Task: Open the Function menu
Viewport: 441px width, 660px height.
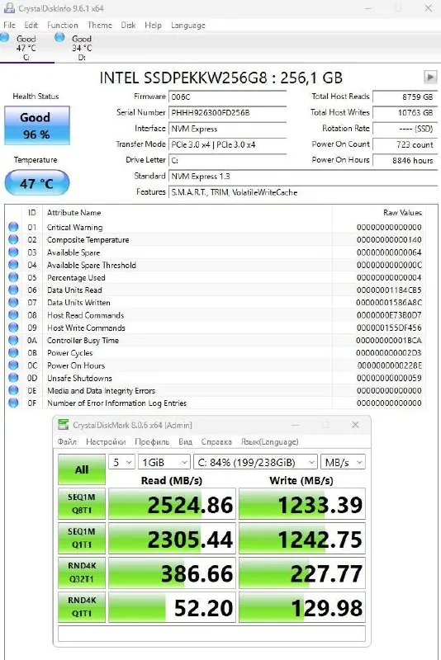Action: tap(62, 26)
